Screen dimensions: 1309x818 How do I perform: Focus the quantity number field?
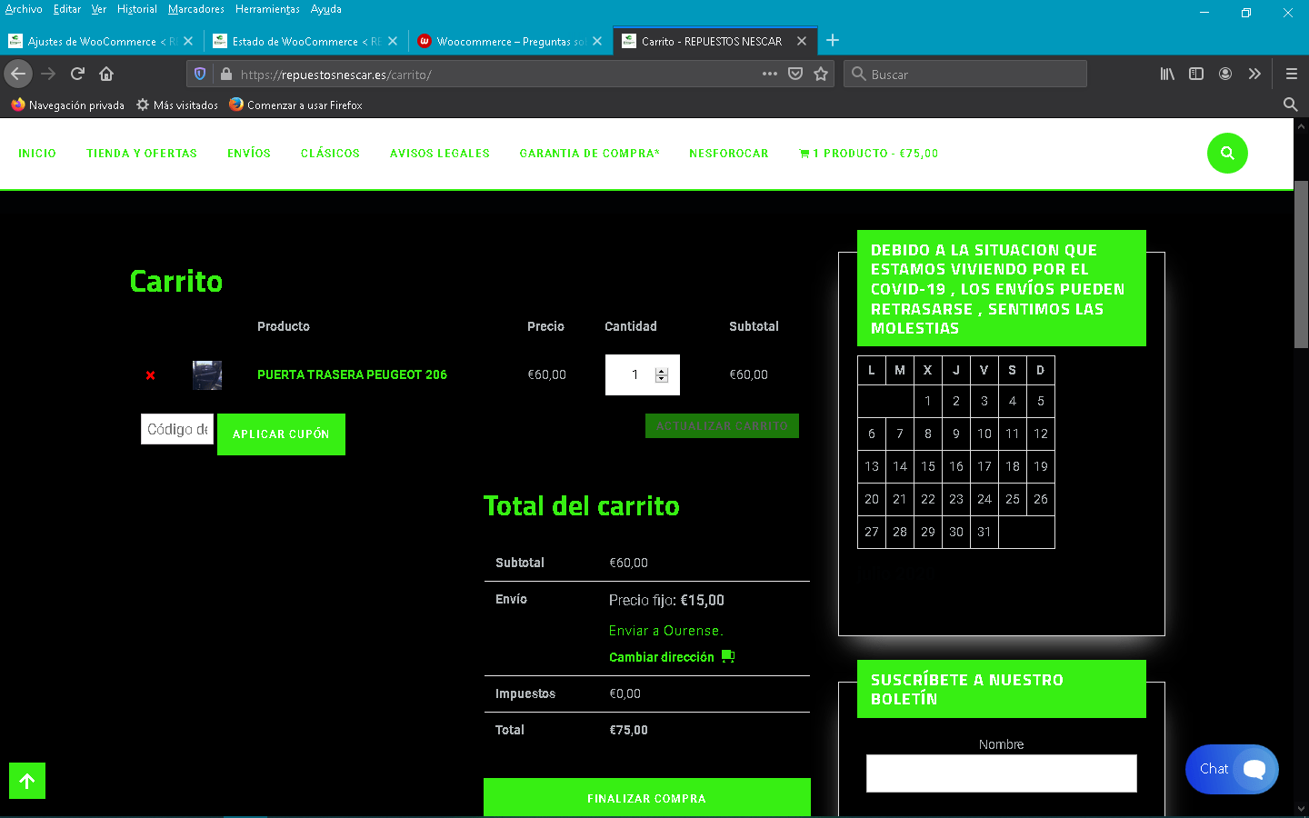[643, 374]
